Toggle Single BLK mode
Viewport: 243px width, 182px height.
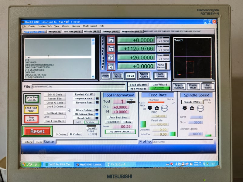(x=84, y=98)
